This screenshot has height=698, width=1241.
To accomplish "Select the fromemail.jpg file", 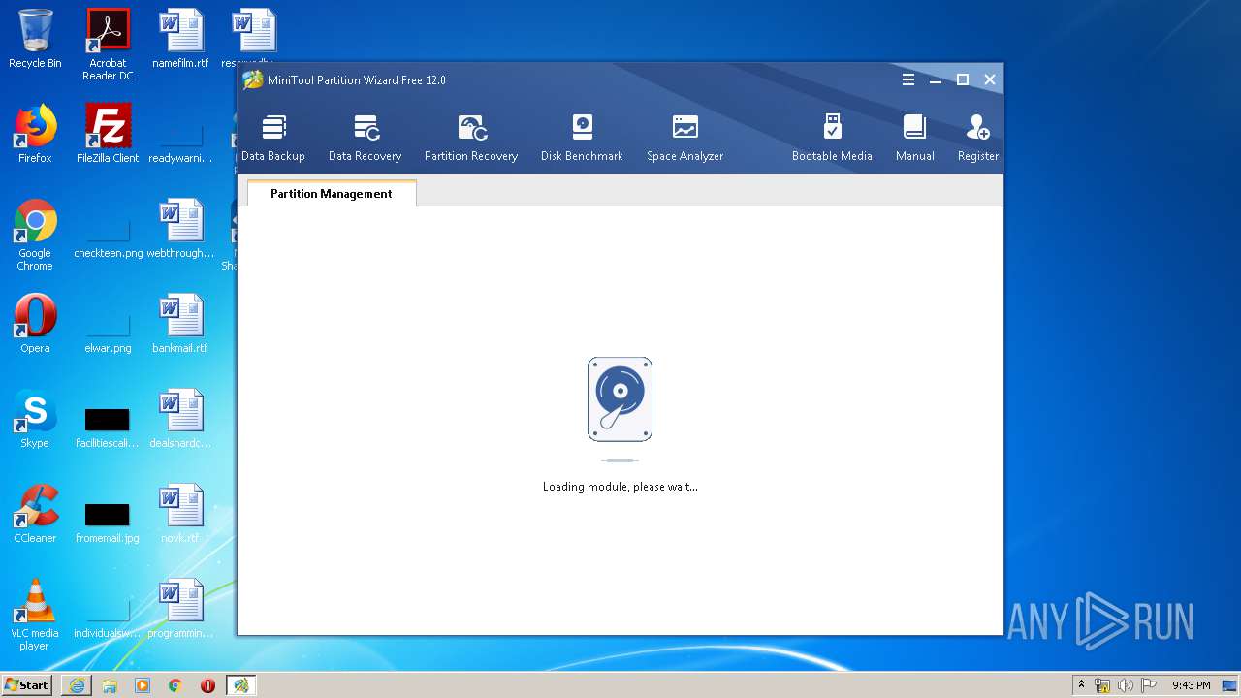I will click(x=108, y=523).
